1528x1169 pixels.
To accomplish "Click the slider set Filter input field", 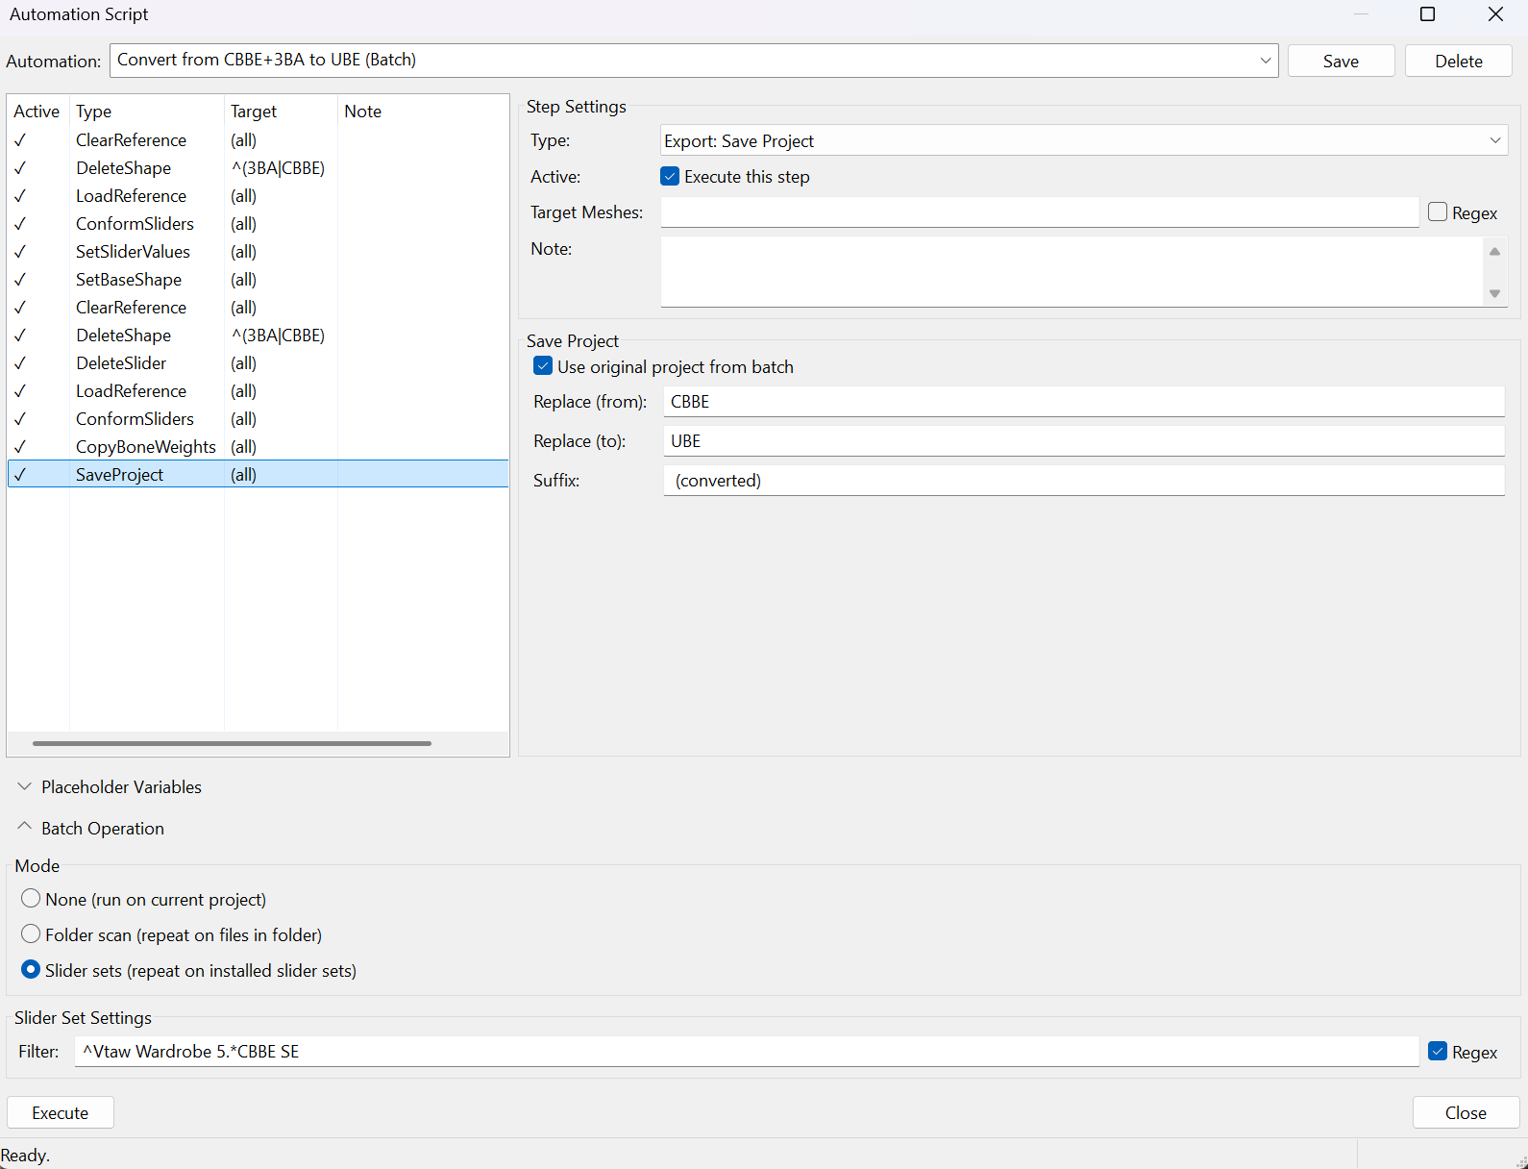I will tap(747, 1052).
